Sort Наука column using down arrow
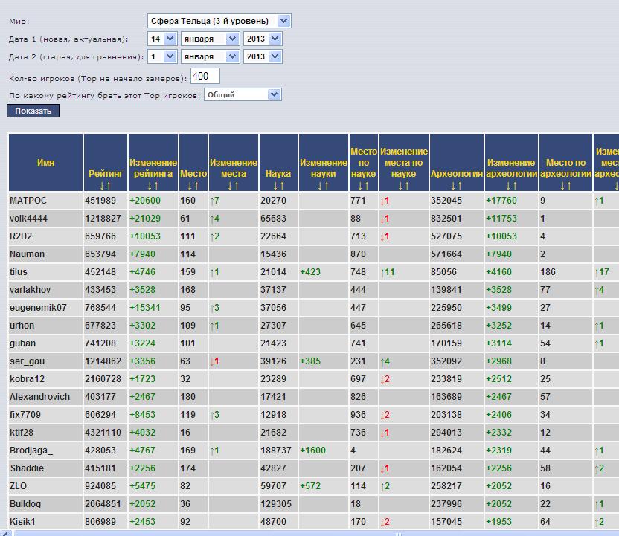Screen dimensions: 619x536 tap(275, 185)
